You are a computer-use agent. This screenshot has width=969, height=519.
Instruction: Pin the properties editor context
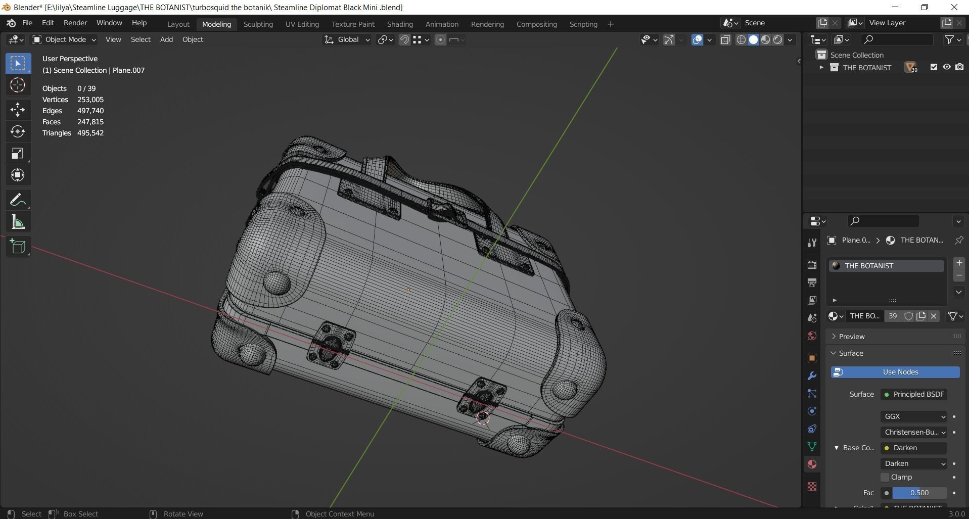coord(958,240)
